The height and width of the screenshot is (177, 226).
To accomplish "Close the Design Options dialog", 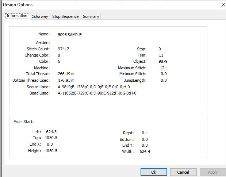I will (x=223, y=5).
